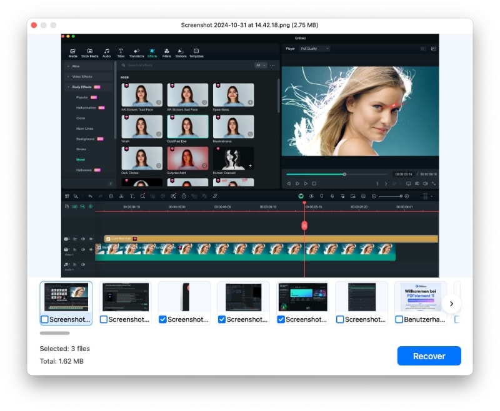
Task: Switch to the Effects tab
Action: click(152, 52)
